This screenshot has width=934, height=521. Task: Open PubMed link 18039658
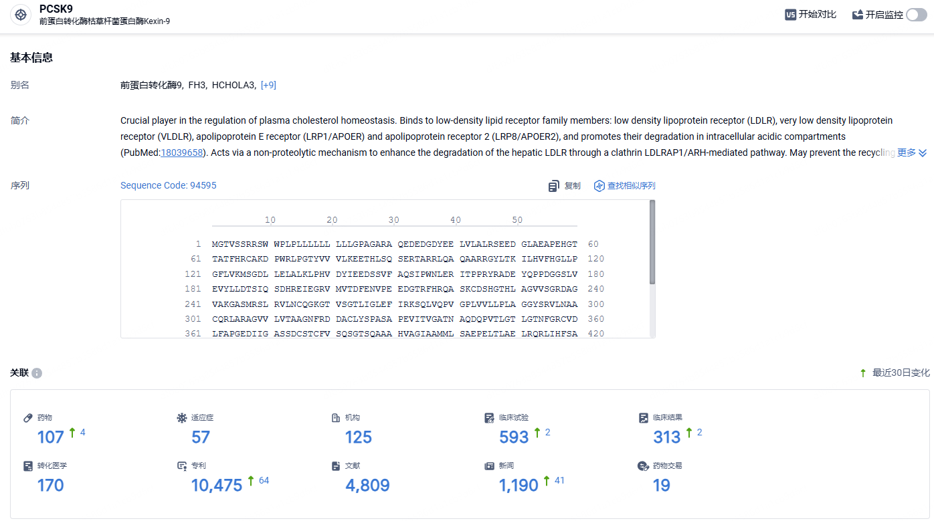(182, 152)
